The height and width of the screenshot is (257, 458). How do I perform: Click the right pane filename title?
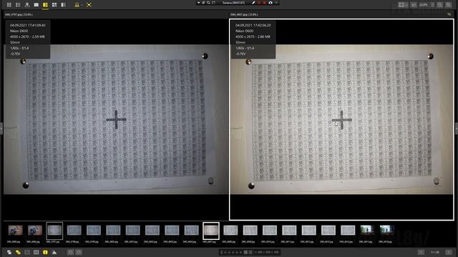point(244,14)
